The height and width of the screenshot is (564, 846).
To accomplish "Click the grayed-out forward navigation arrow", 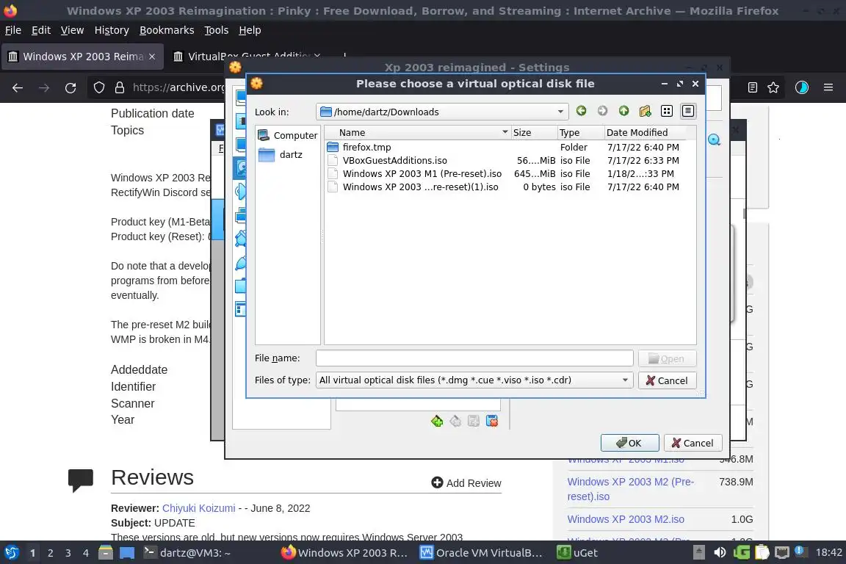I will tap(602, 111).
